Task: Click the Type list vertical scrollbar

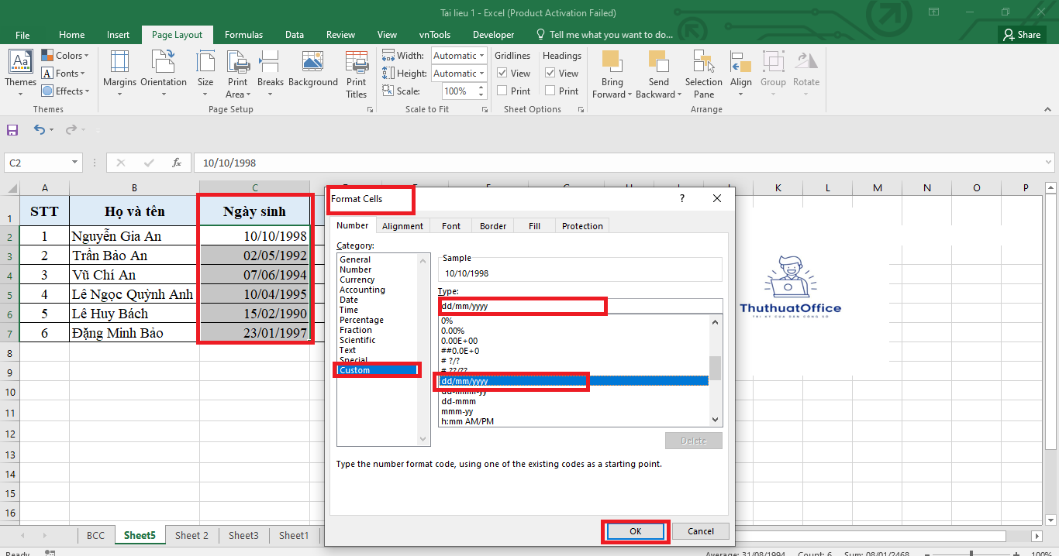Action: [716, 369]
